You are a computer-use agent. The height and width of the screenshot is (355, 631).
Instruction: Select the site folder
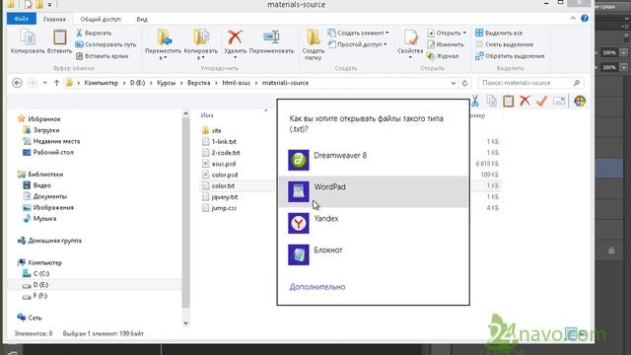click(212, 131)
